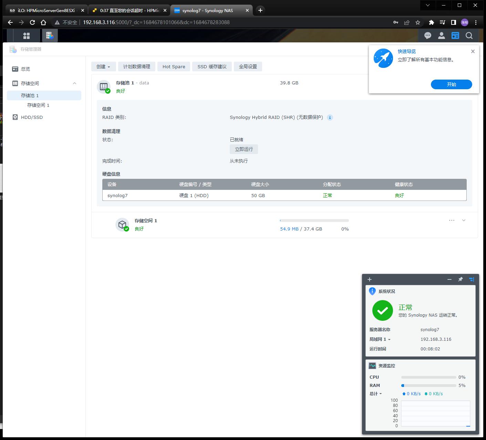Screen dimensions: 486x440
Task: Open the 创建 dropdown menu
Action: coord(103,66)
